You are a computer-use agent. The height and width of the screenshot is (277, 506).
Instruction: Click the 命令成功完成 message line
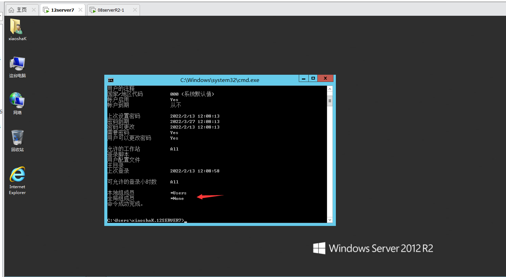[125, 204]
